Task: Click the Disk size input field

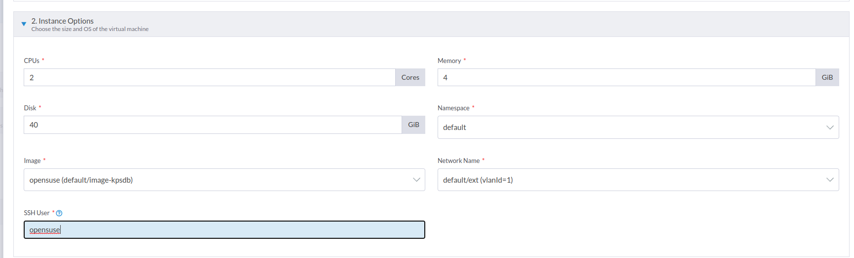Action: coord(213,125)
